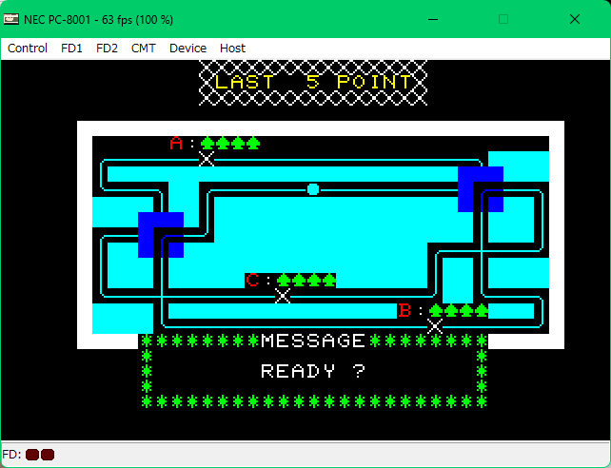611x468 pixels.
Task: Open the CMT cassette menu
Action: tap(144, 48)
